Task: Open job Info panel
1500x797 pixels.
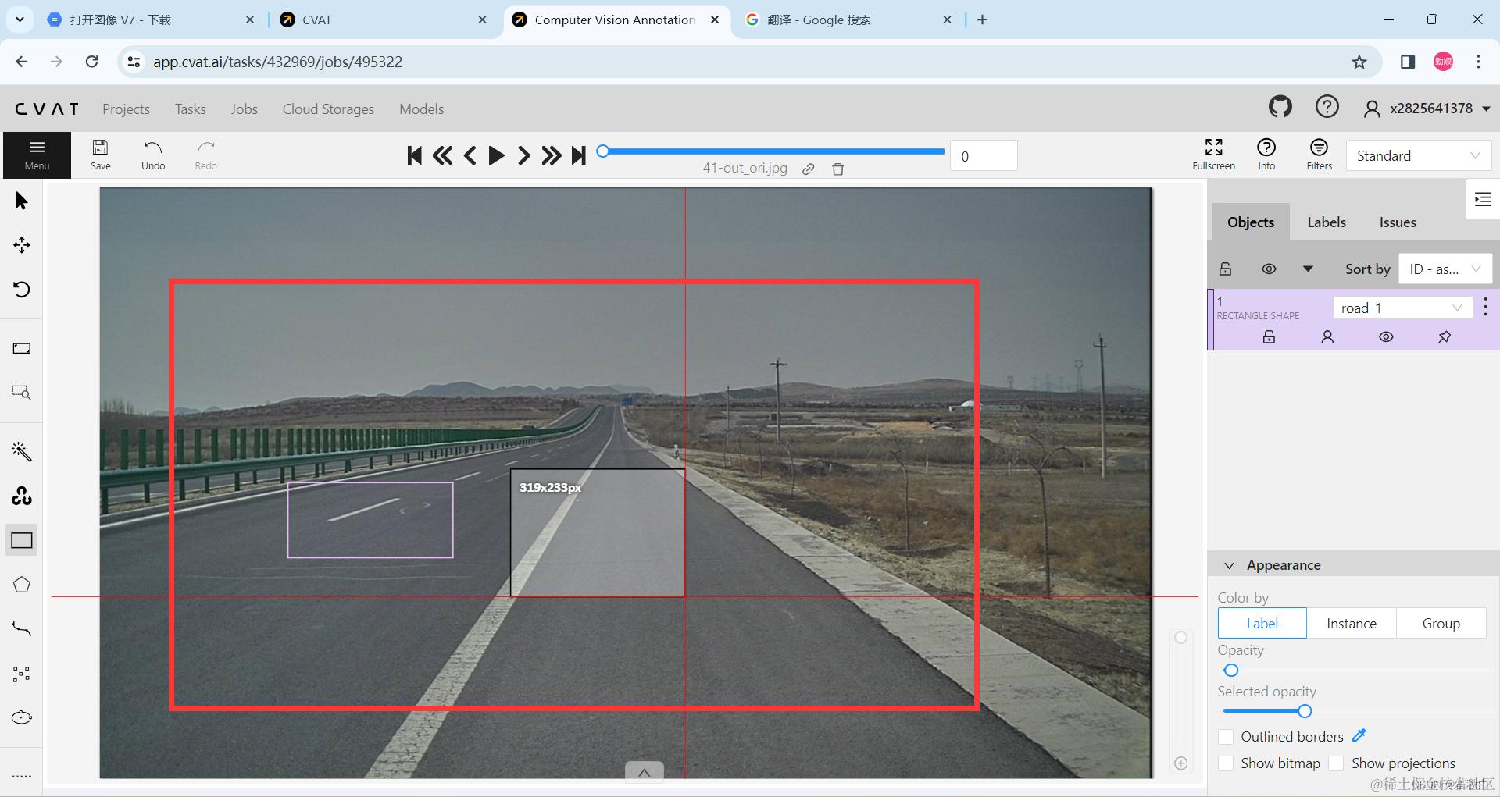Action: click(x=1266, y=155)
